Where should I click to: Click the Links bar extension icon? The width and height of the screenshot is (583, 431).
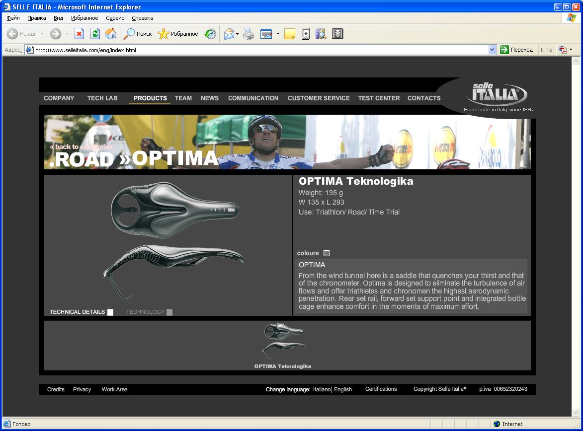click(563, 50)
